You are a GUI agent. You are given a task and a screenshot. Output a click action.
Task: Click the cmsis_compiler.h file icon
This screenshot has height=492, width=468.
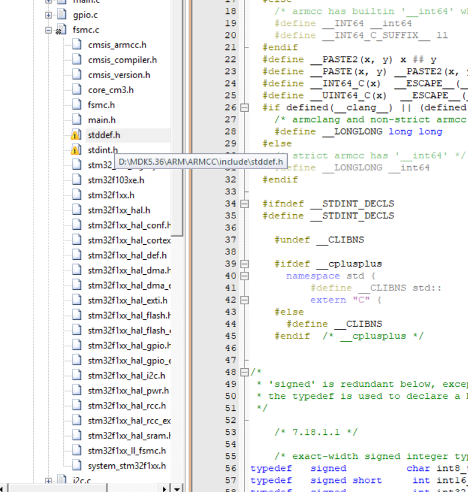(77, 60)
